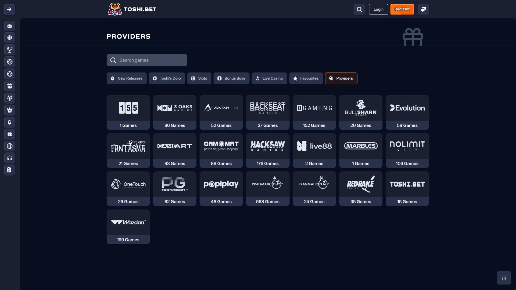Open the Evolution provider card
Screen dimensions: 516x290
tap(407, 113)
